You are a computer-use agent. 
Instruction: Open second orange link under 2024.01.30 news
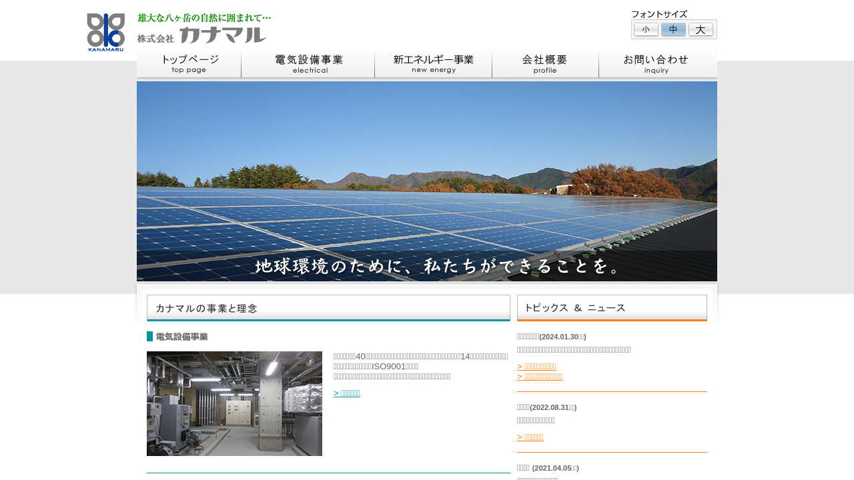540,377
